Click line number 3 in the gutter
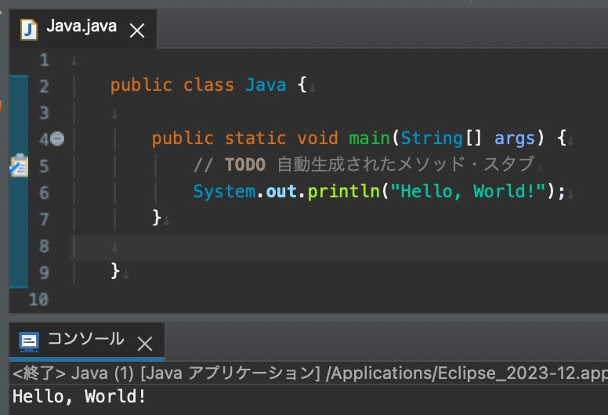The image size is (608, 415). pyautogui.click(x=44, y=113)
